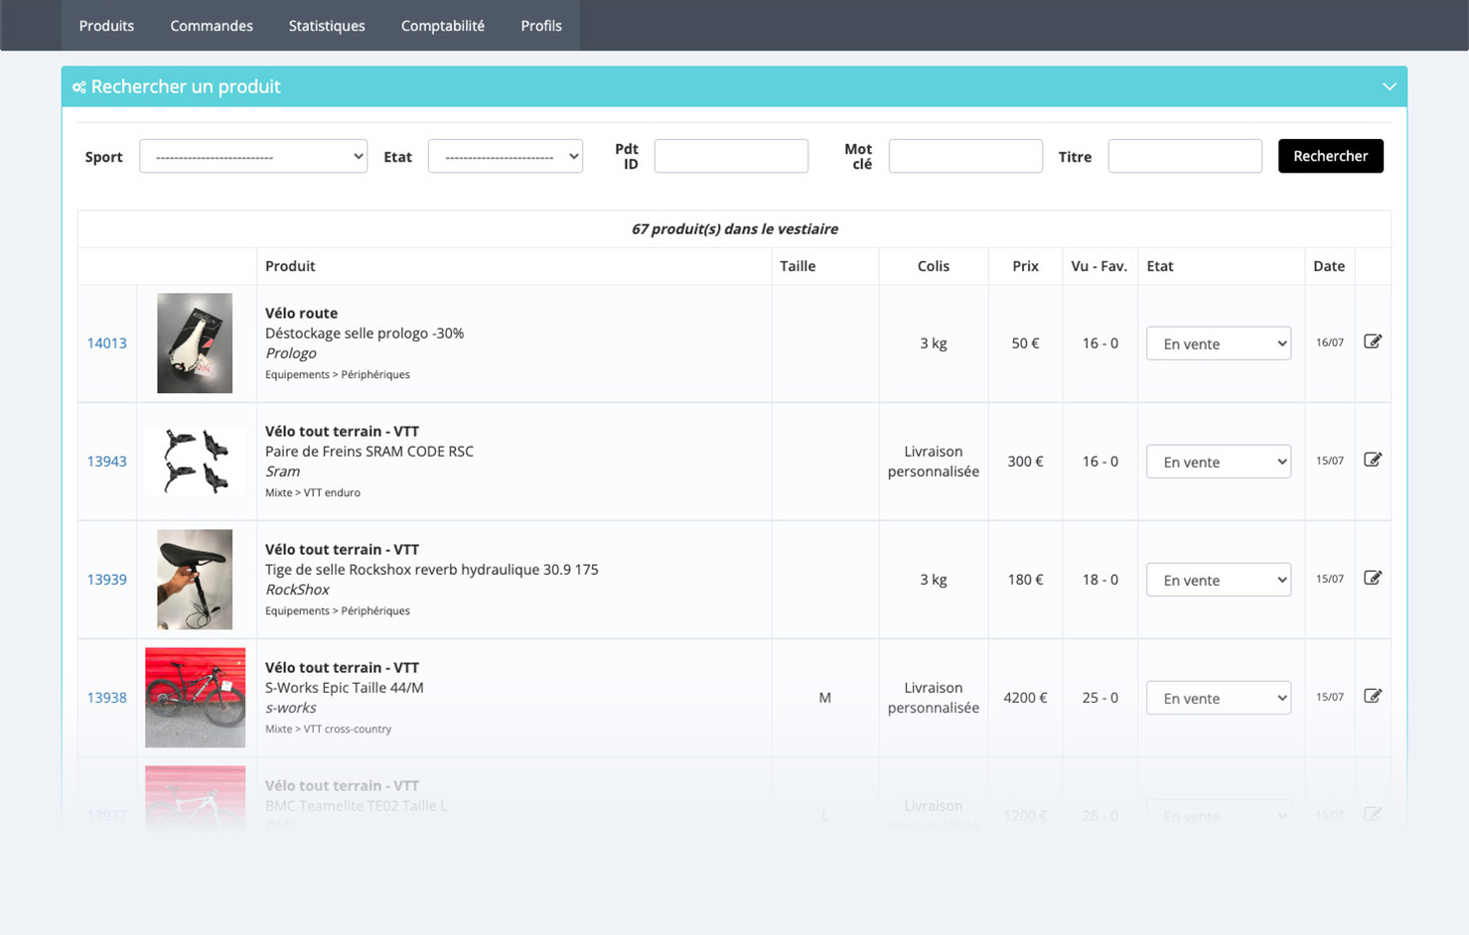
Task: Click into the Pdt ID input field
Action: (x=731, y=157)
